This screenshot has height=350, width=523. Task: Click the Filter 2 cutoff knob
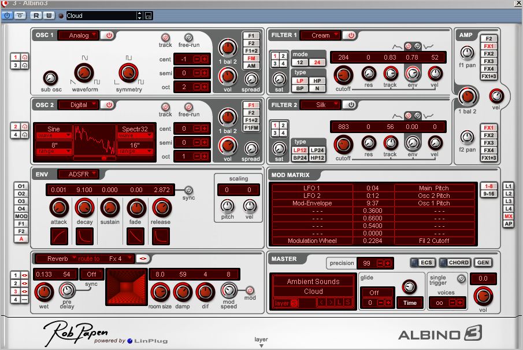(x=343, y=145)
